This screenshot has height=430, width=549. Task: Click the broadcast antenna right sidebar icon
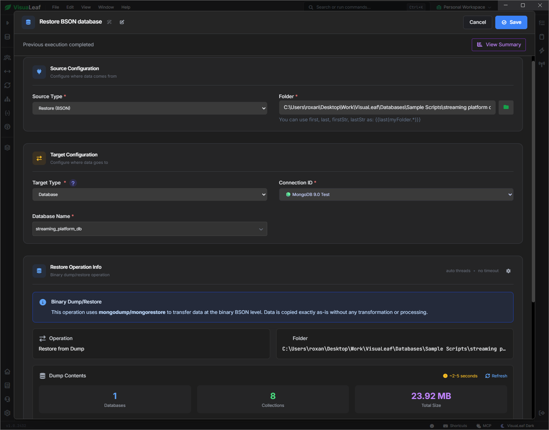pos(542,64)
